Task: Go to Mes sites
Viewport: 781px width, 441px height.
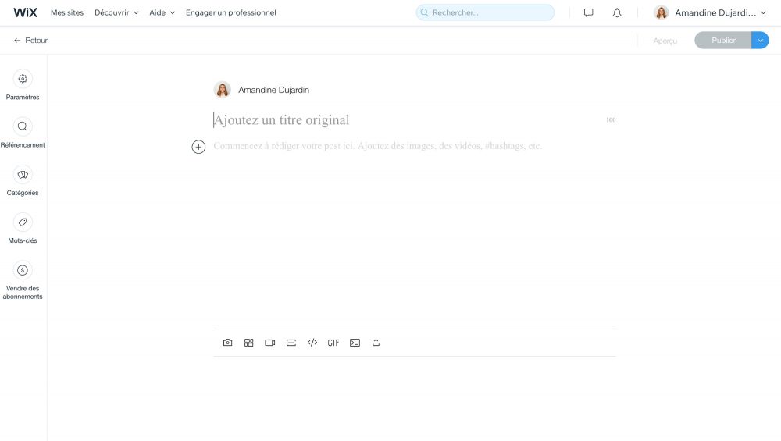Action: (x=67, y=12)
